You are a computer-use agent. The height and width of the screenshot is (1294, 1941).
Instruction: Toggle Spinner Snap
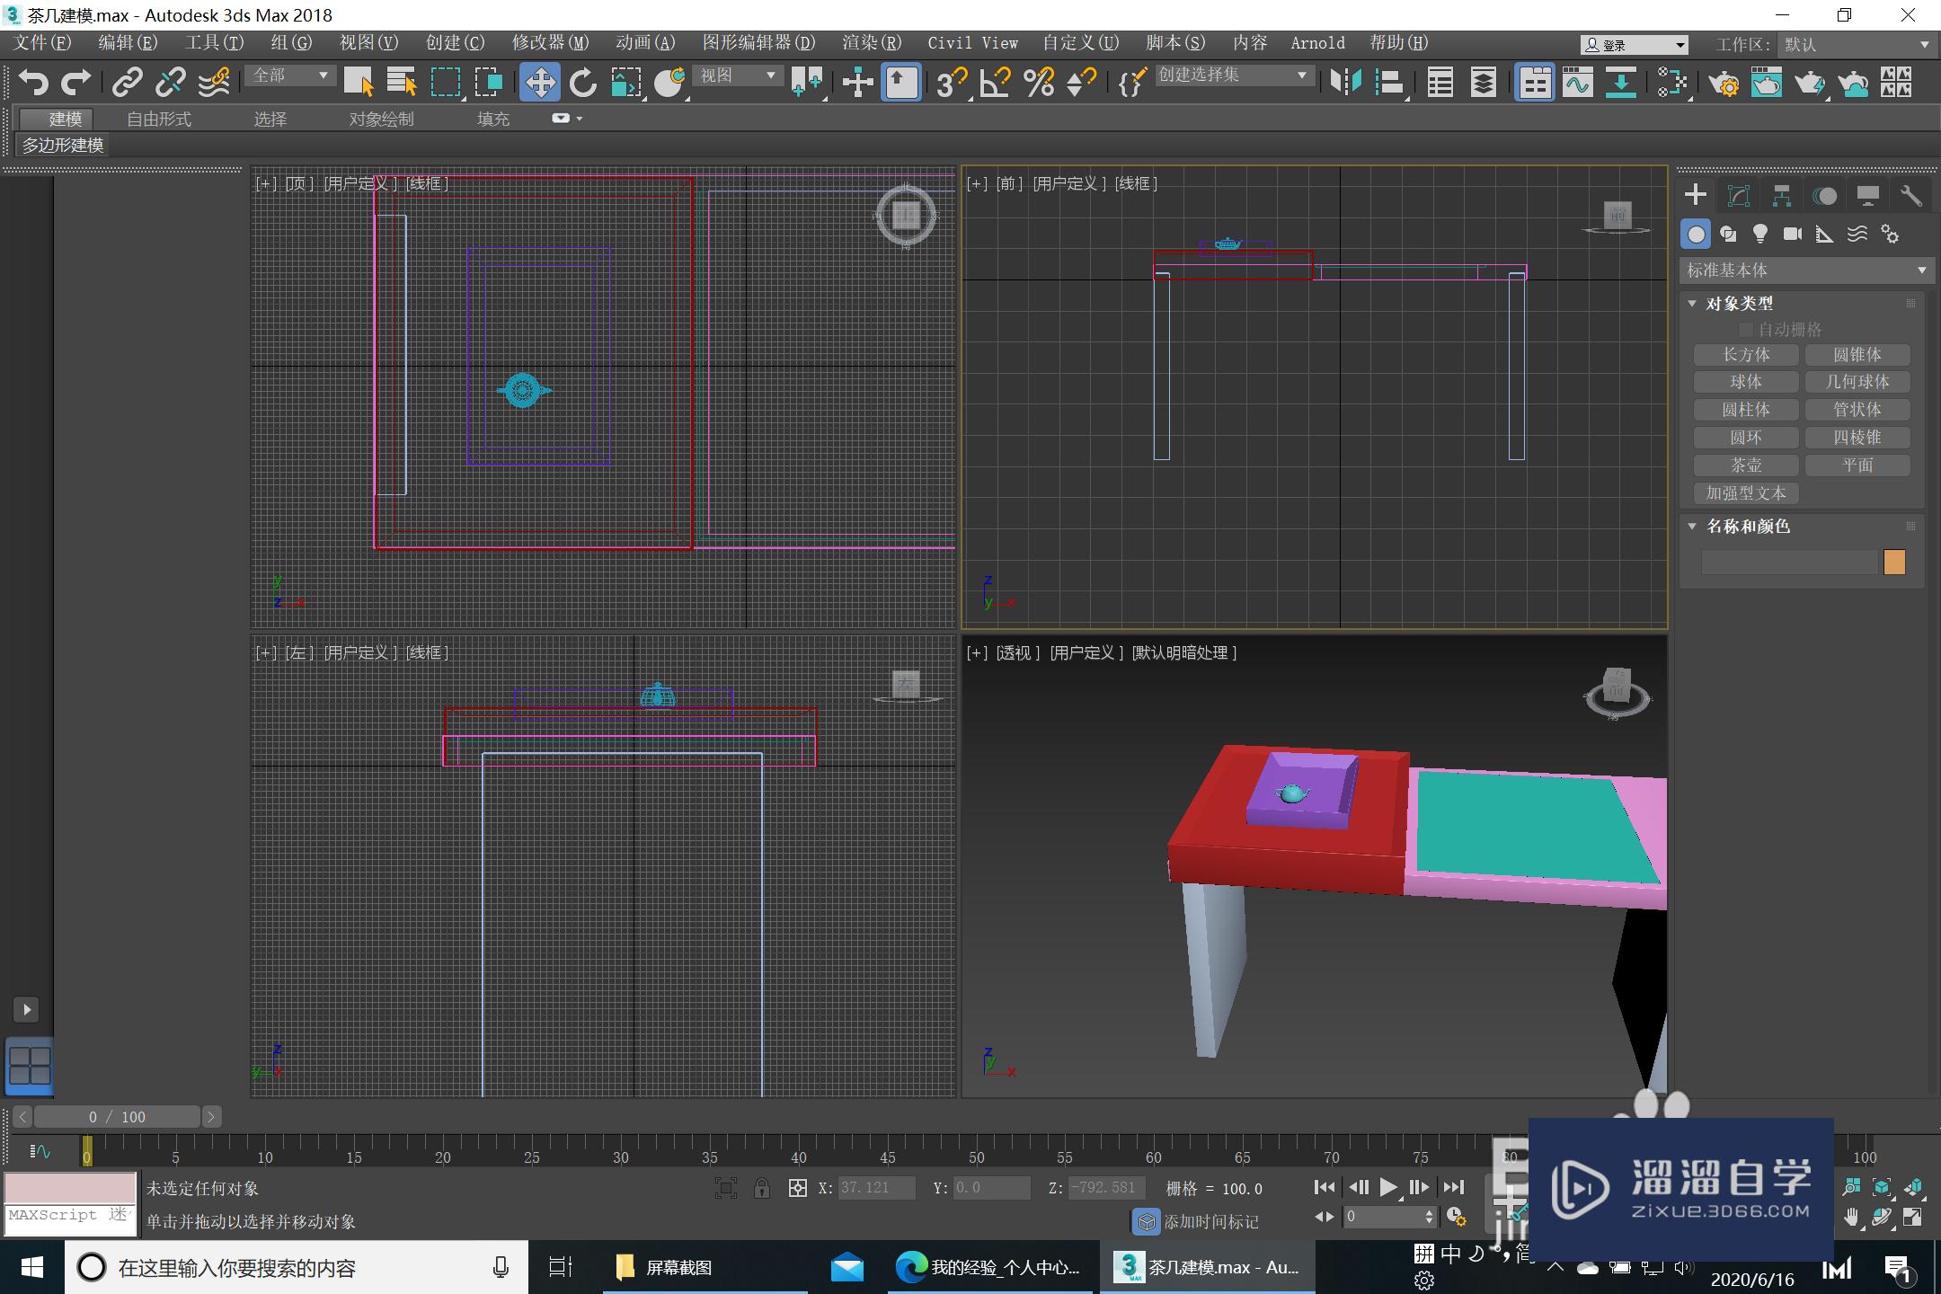tap(1082, 83)
